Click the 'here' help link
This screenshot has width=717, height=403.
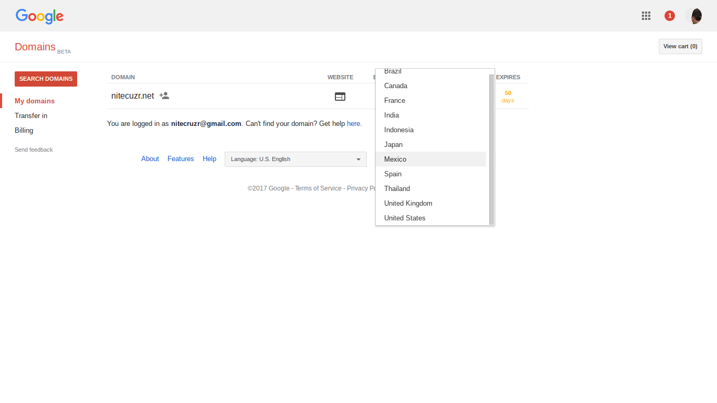click(x=354, y=124)
